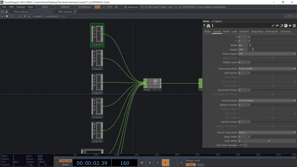Open operator help question mark icon
The height and width of the screenshot is (167, 297).
[204, 26]
